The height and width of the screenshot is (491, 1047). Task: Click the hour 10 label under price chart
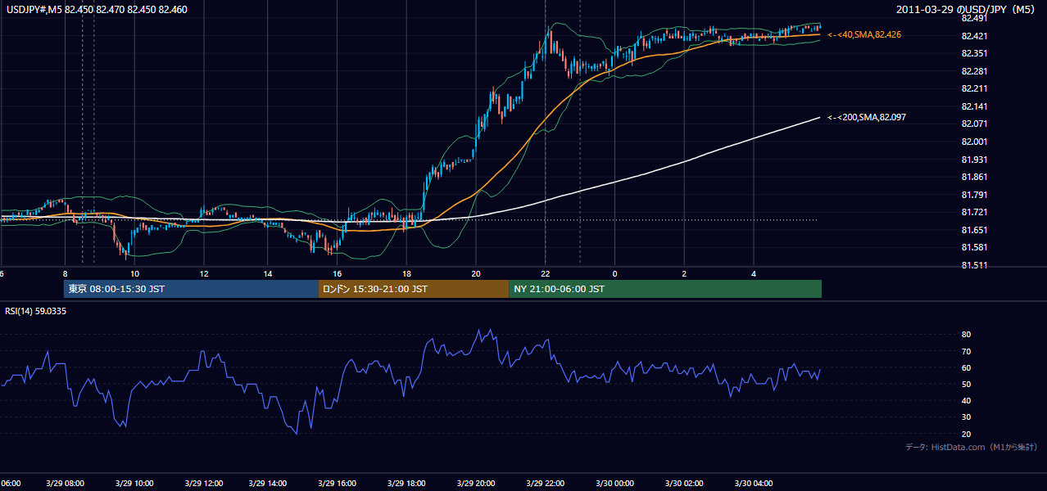(x=134, y=273)
